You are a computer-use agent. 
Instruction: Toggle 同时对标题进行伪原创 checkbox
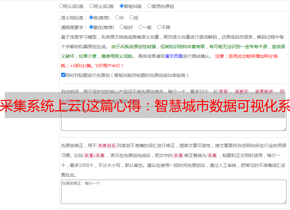click(x=63, y=75)
